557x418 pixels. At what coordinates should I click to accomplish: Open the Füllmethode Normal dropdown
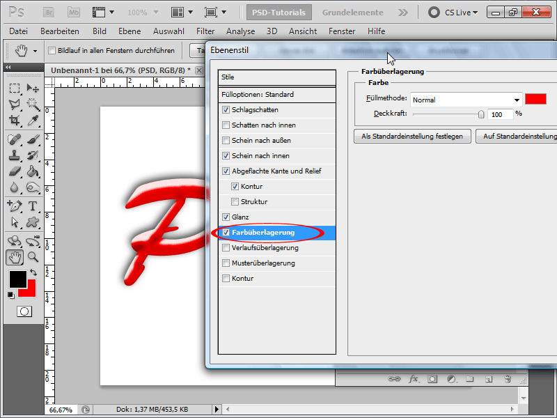[466, 100]
